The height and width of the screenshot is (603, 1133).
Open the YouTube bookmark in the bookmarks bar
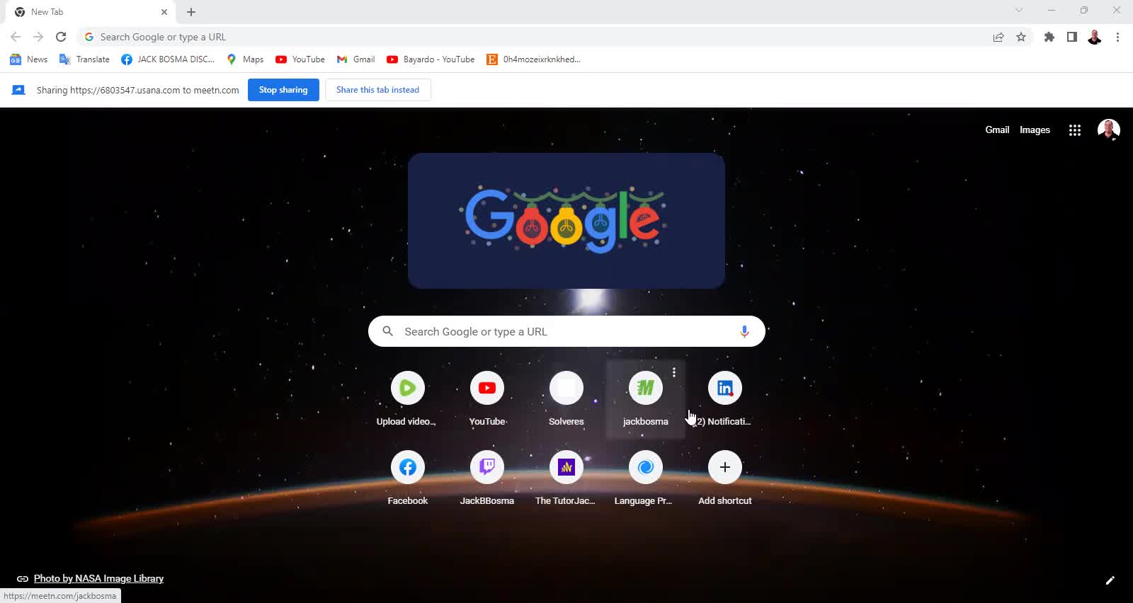coord(300,59)
